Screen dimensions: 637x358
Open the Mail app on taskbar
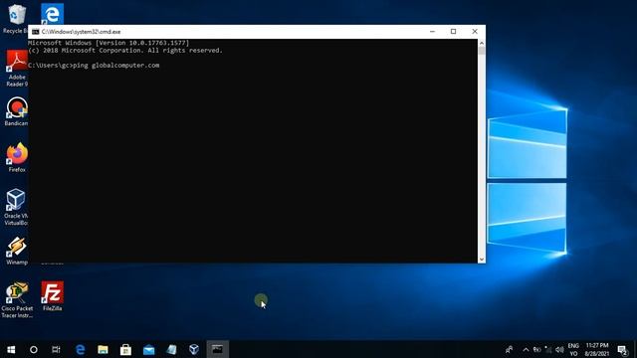click(x=148, y=349)
